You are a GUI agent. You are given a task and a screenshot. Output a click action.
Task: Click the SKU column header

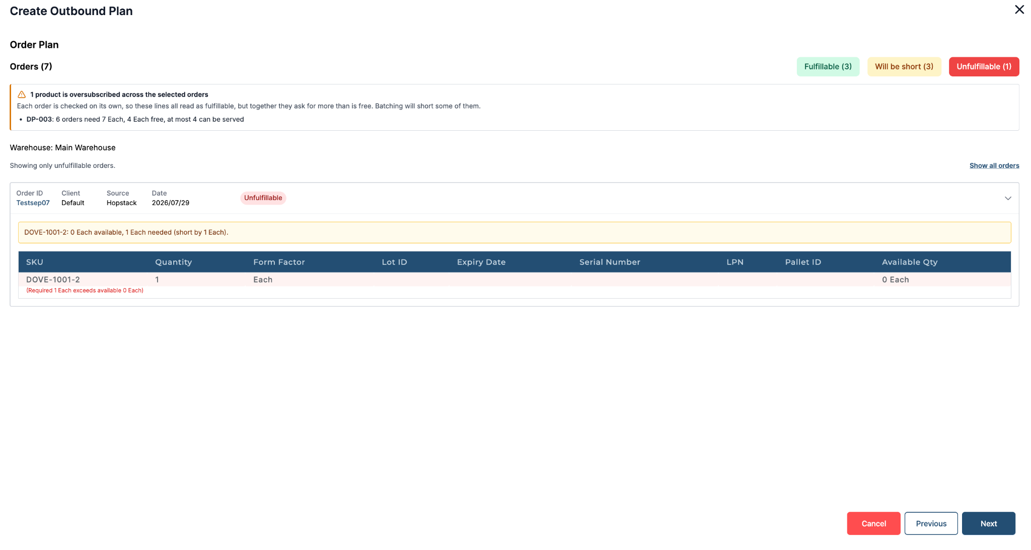click(x=35, y=262)
